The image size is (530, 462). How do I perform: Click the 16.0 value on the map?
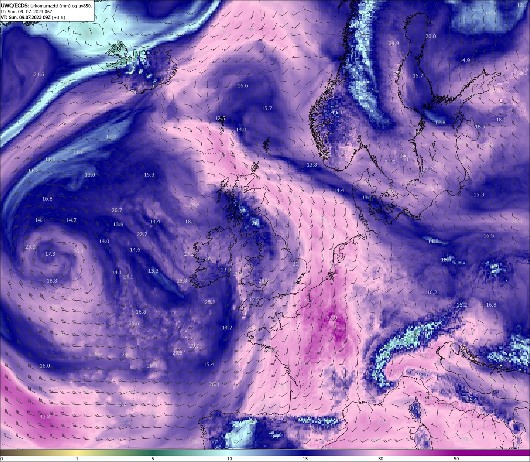tap(45, 366)
